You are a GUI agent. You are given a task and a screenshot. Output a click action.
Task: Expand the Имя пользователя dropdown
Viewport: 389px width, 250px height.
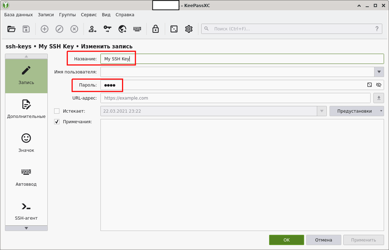[x=379, y=72]
